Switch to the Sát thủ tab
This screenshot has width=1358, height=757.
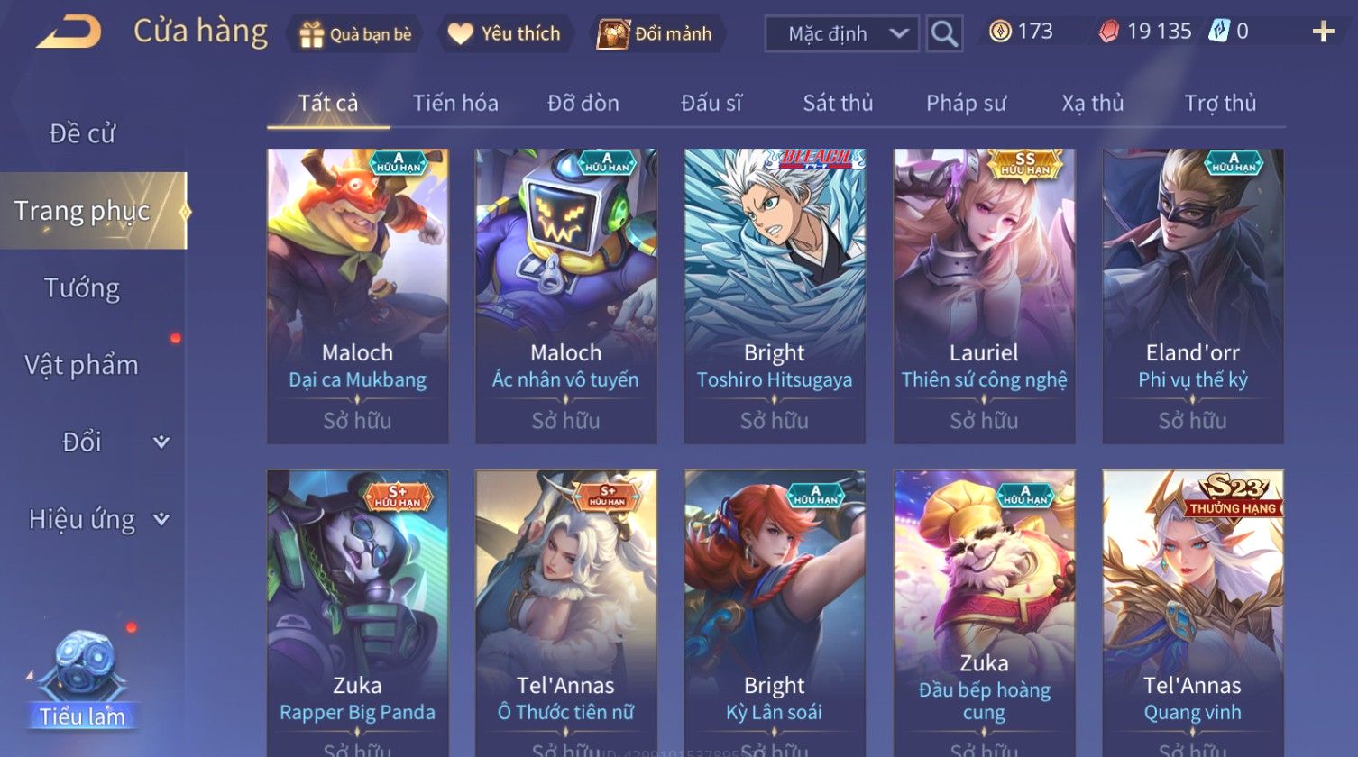[x=838, y=103]
